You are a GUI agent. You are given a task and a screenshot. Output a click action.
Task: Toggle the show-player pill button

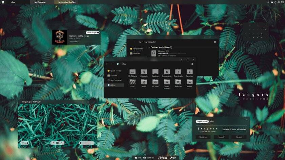pyautogui.click(x=93, y=32)
